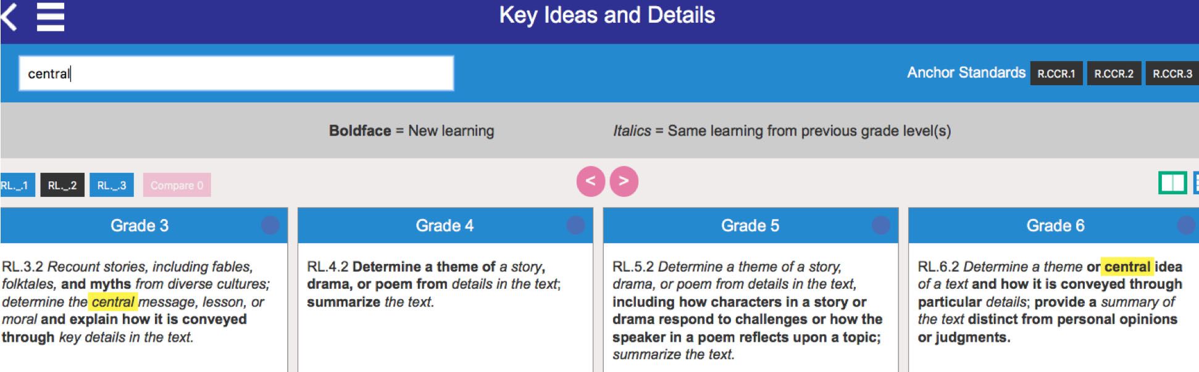The height and width of the screenshot is (372, 1199).
Task: Toggle the Grade 6 compare circle
Action: (1186, 225)
